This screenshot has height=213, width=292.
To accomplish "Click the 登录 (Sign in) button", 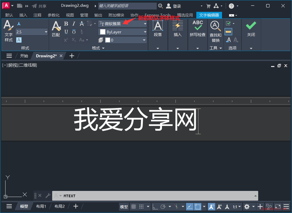I will (x=174, y=6).
